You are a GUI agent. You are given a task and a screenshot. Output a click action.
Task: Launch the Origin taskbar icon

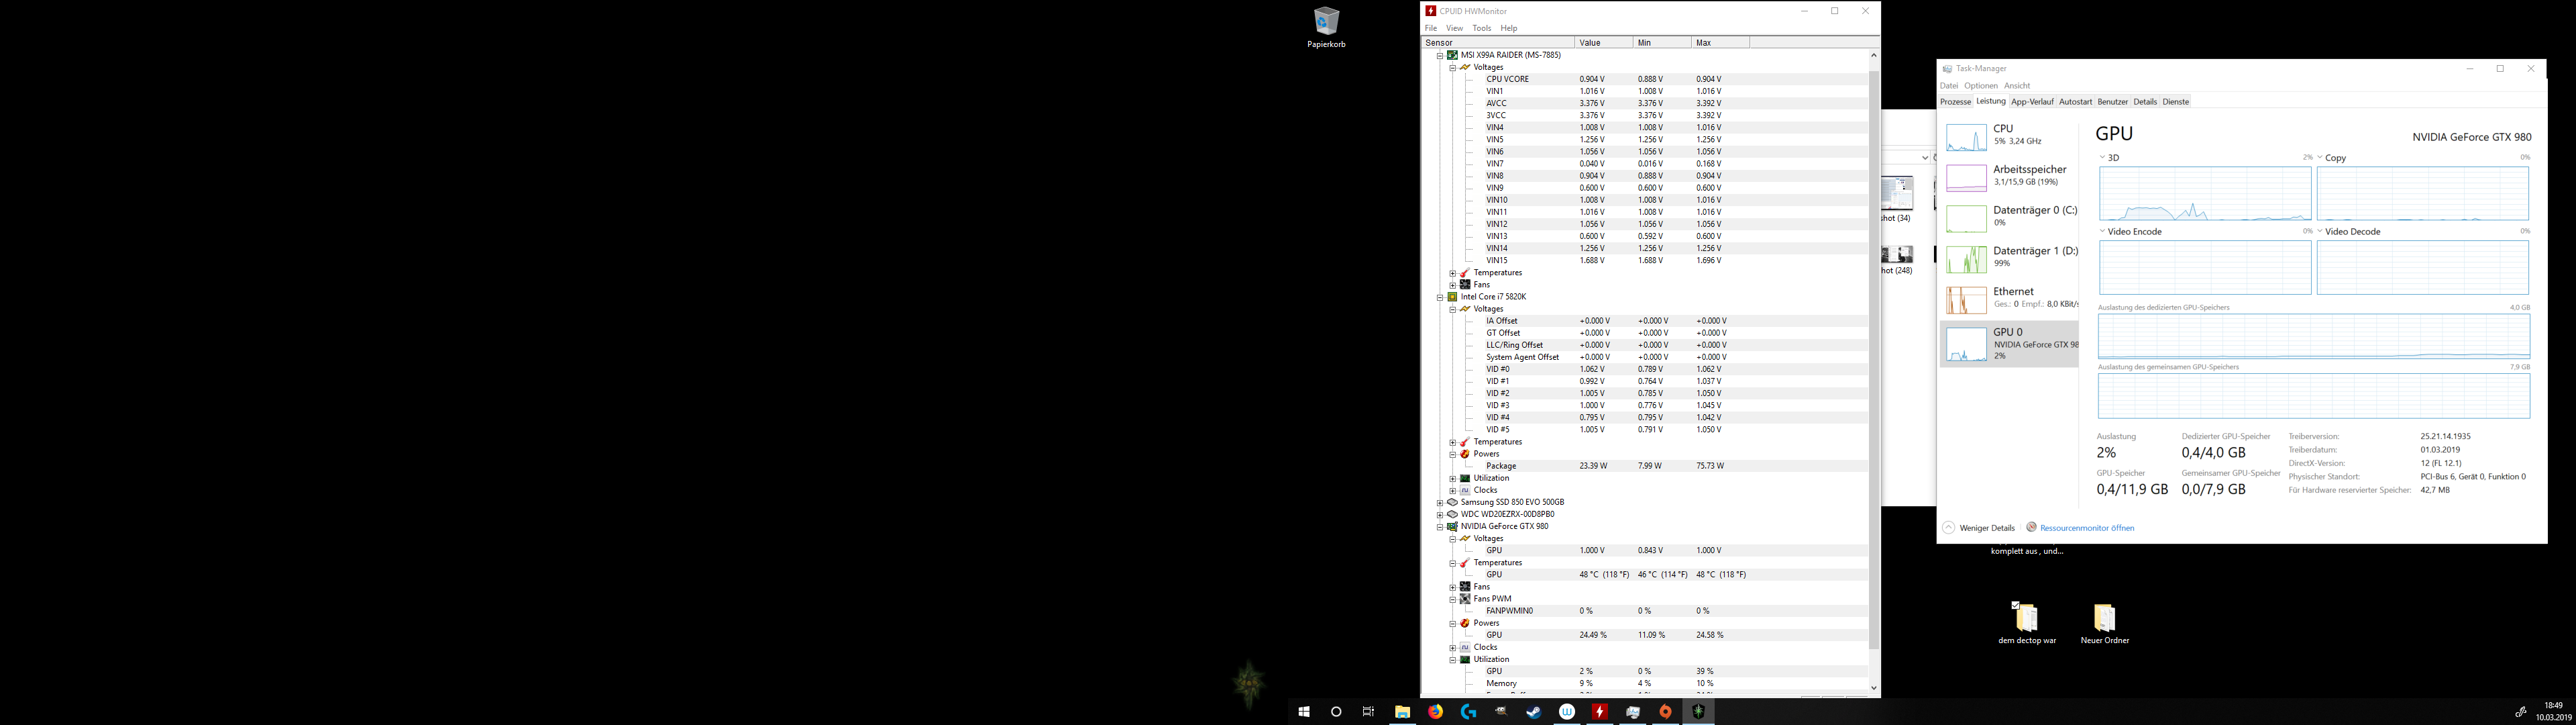pos(1665,712)
